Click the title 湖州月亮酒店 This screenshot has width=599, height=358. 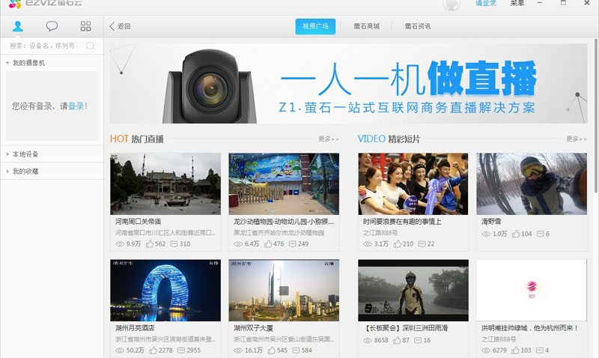[135, 328]
